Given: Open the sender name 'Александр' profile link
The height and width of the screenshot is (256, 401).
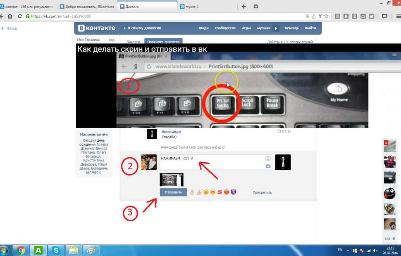Looking at the screenshot, I should click(x=171, y=132).
